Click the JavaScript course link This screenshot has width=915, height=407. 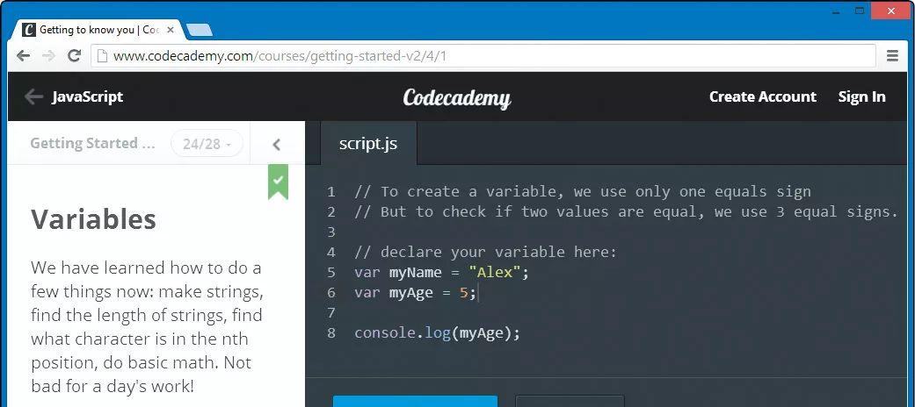(x=88, y=96)
